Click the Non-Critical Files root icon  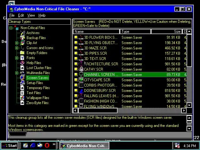17,28
